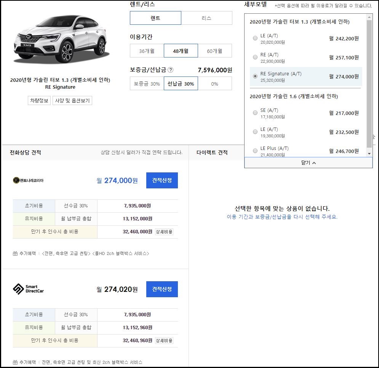Click the 7,596,000원 deposit amount

click(215, 70)
